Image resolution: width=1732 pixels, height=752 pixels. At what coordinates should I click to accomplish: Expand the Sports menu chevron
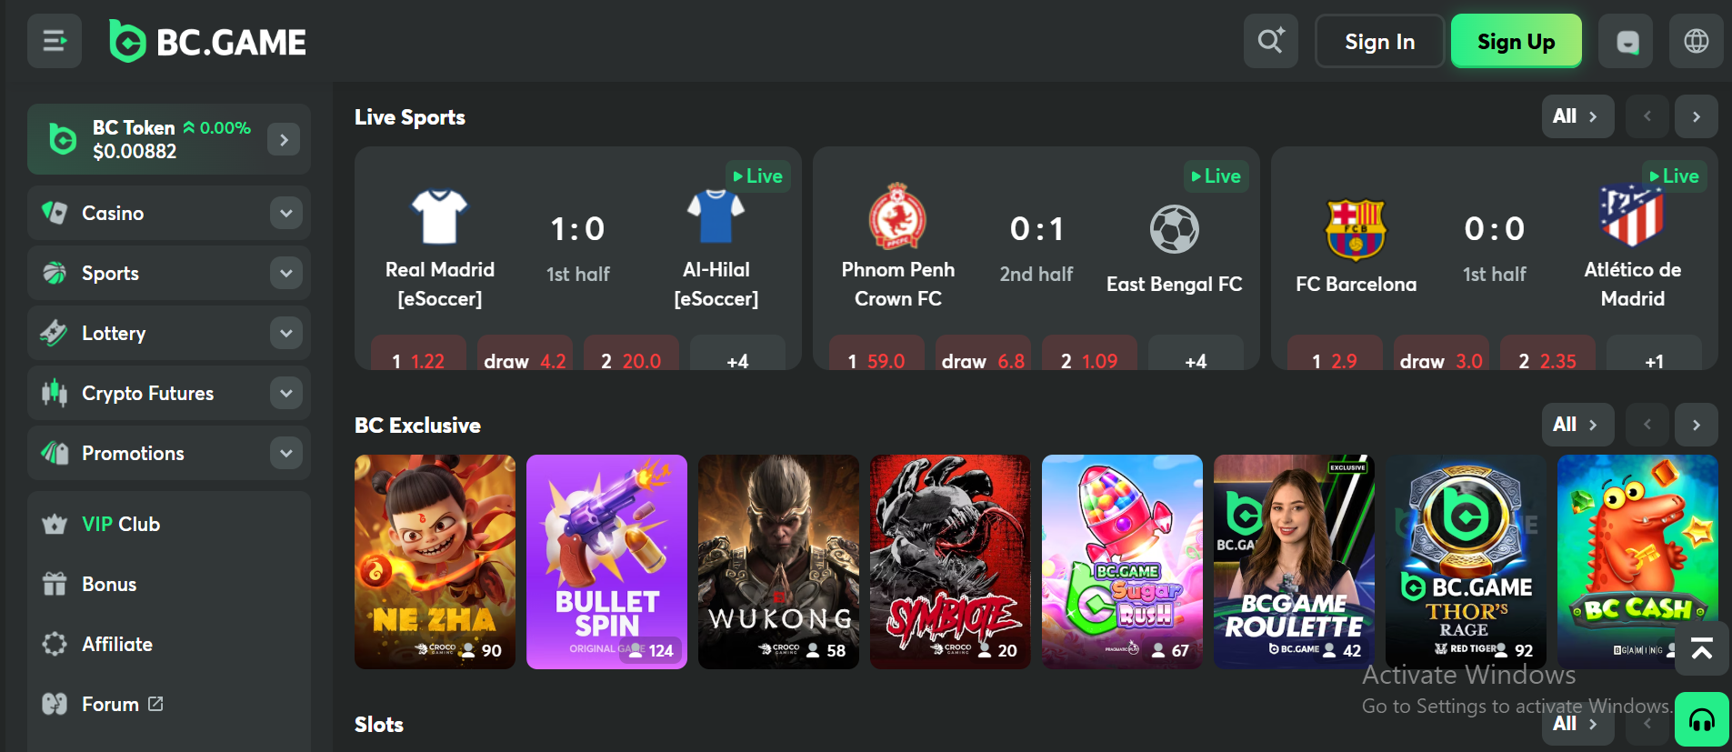tap(286, 273)
